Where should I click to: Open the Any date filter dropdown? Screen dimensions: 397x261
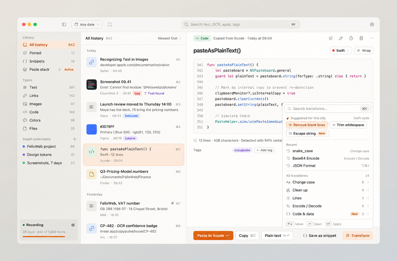(87, 24)
